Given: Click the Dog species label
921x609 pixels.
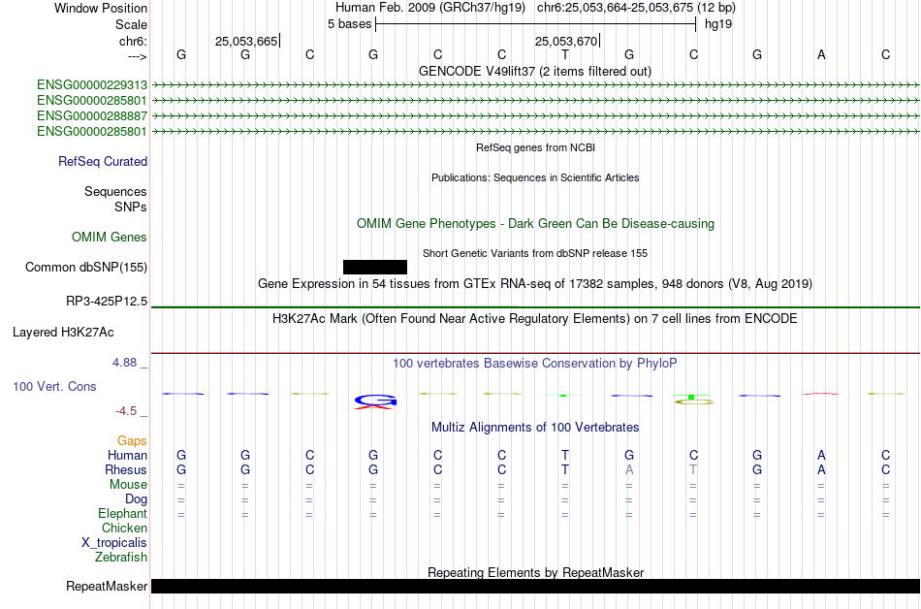Looking at the screenshot, I should [136, 499].
